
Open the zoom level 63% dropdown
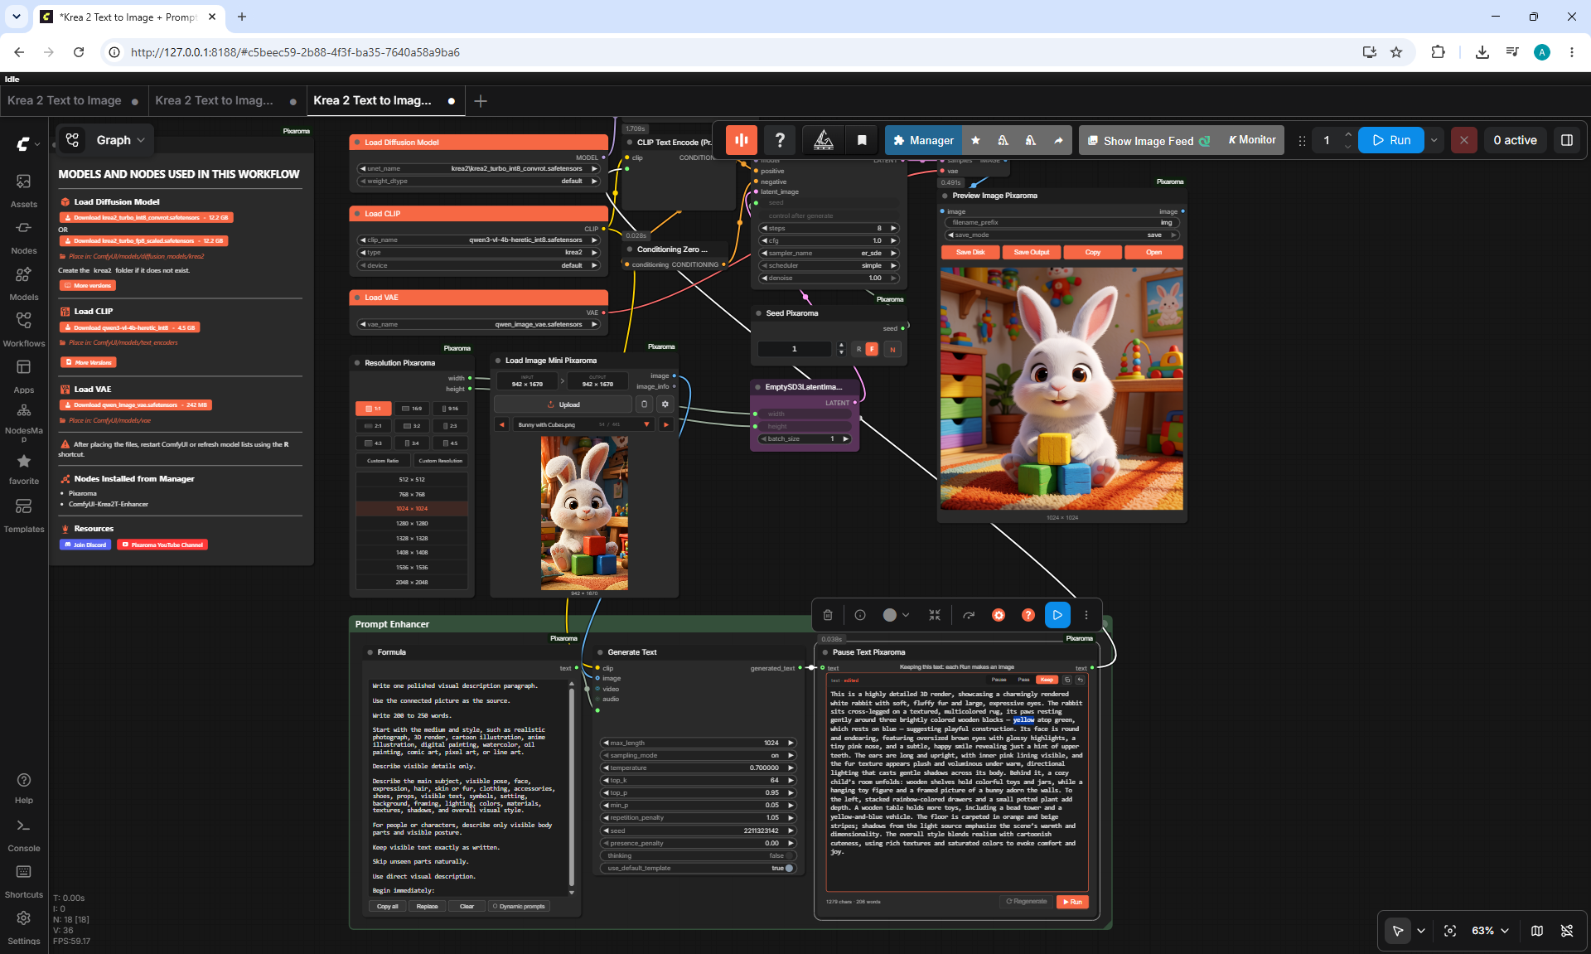tap(1490, 931)
